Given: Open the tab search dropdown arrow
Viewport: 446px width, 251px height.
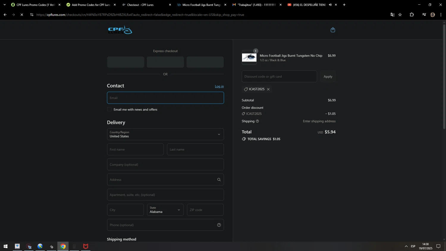Looking at the screenshot, I should pyautogui.click(x=4, y=5).
